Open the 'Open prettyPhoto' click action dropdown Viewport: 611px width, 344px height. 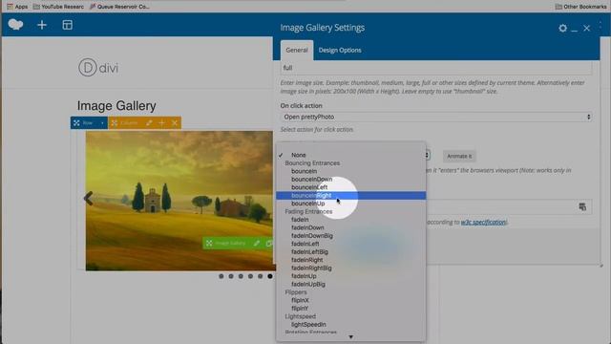[436, 117]
